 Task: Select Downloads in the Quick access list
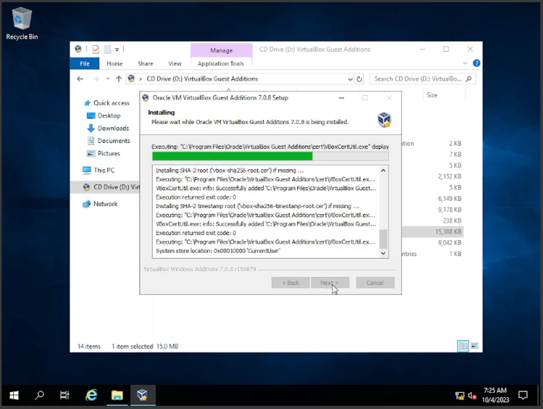tap(113, 128)
